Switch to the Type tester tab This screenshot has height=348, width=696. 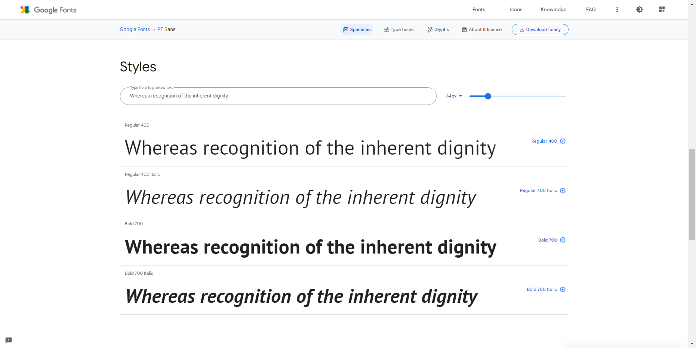click(399, 29)
